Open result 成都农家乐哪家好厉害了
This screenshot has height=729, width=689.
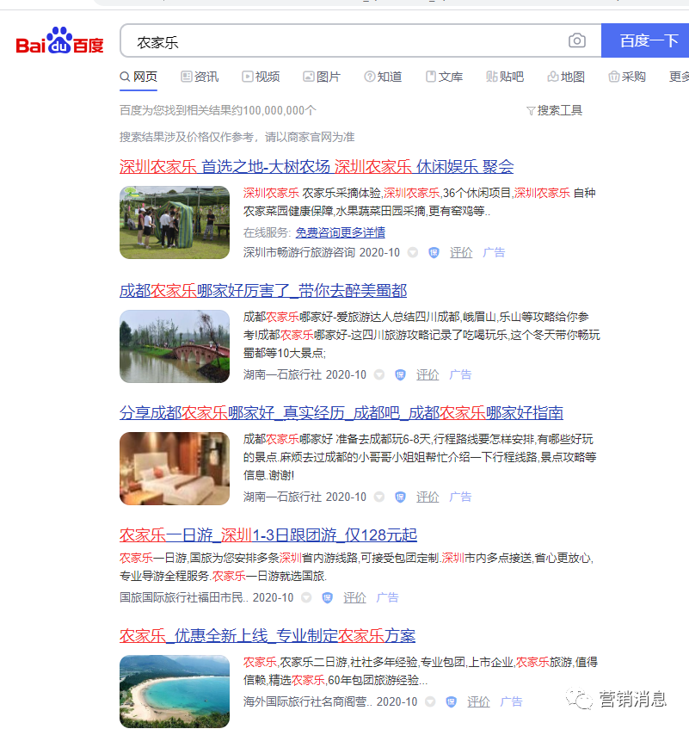click(263, 291)
